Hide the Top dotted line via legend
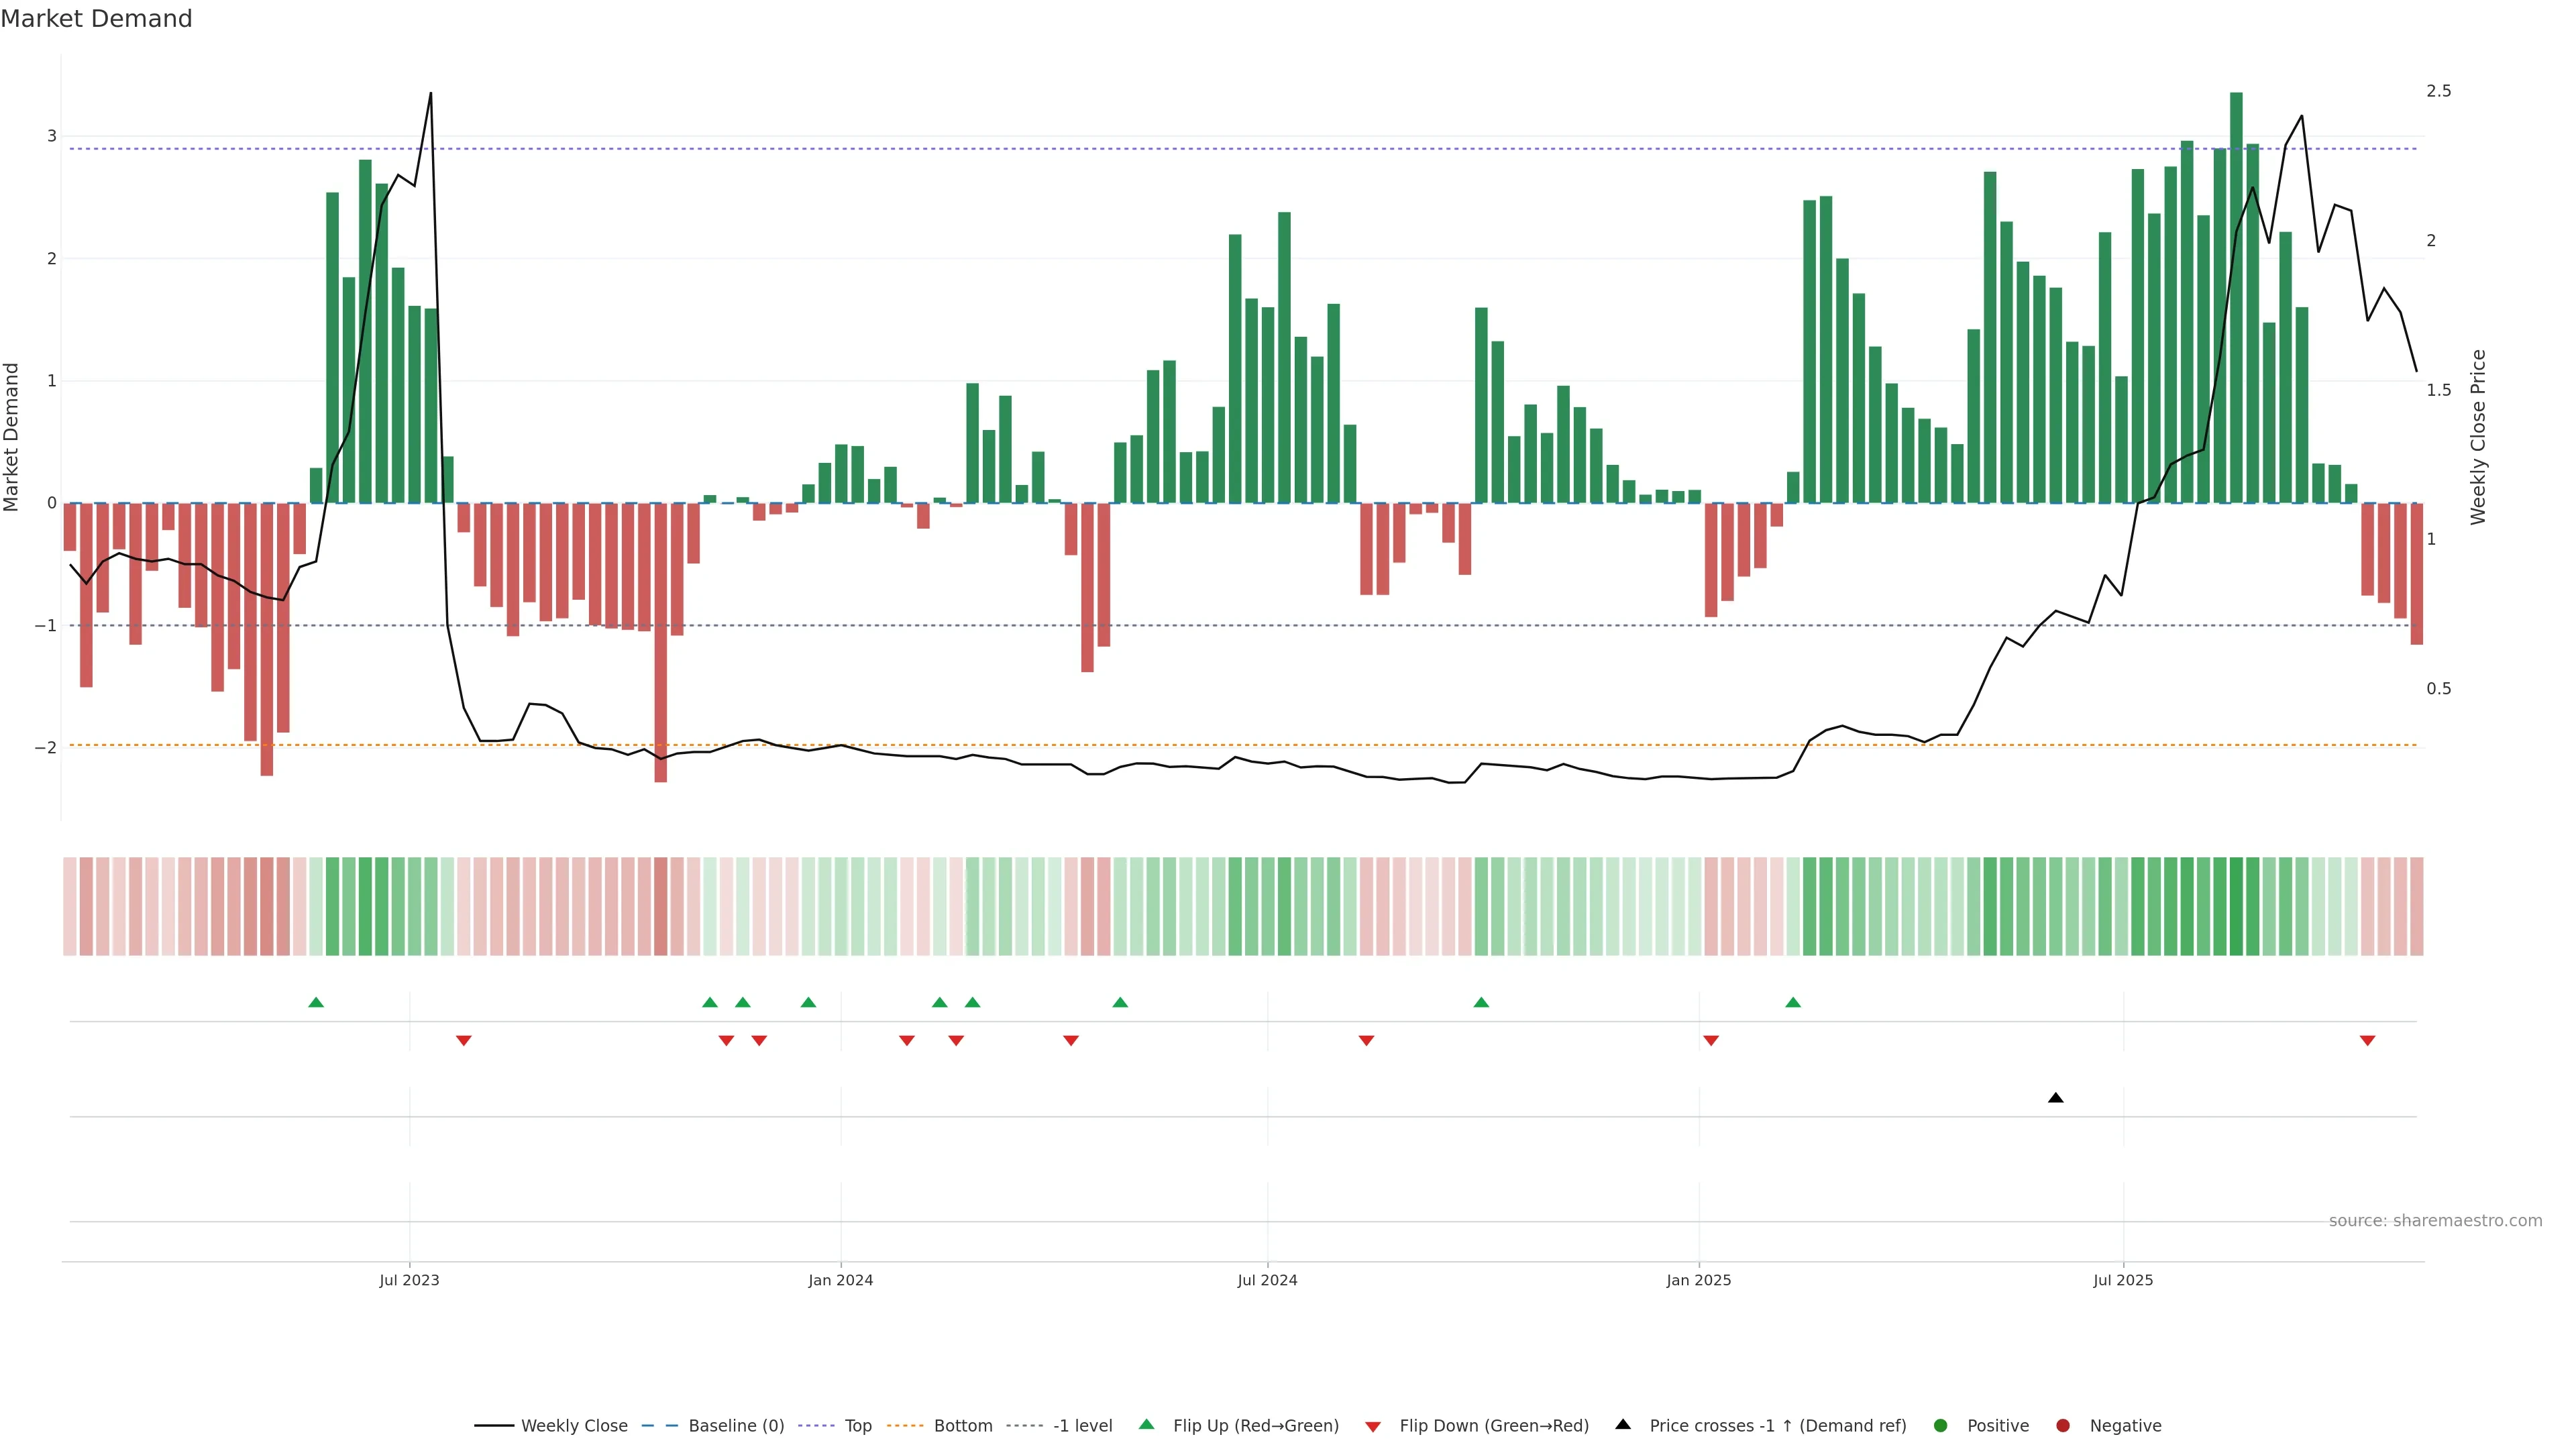2576x1449 pixels. (x=857, y=1426)
